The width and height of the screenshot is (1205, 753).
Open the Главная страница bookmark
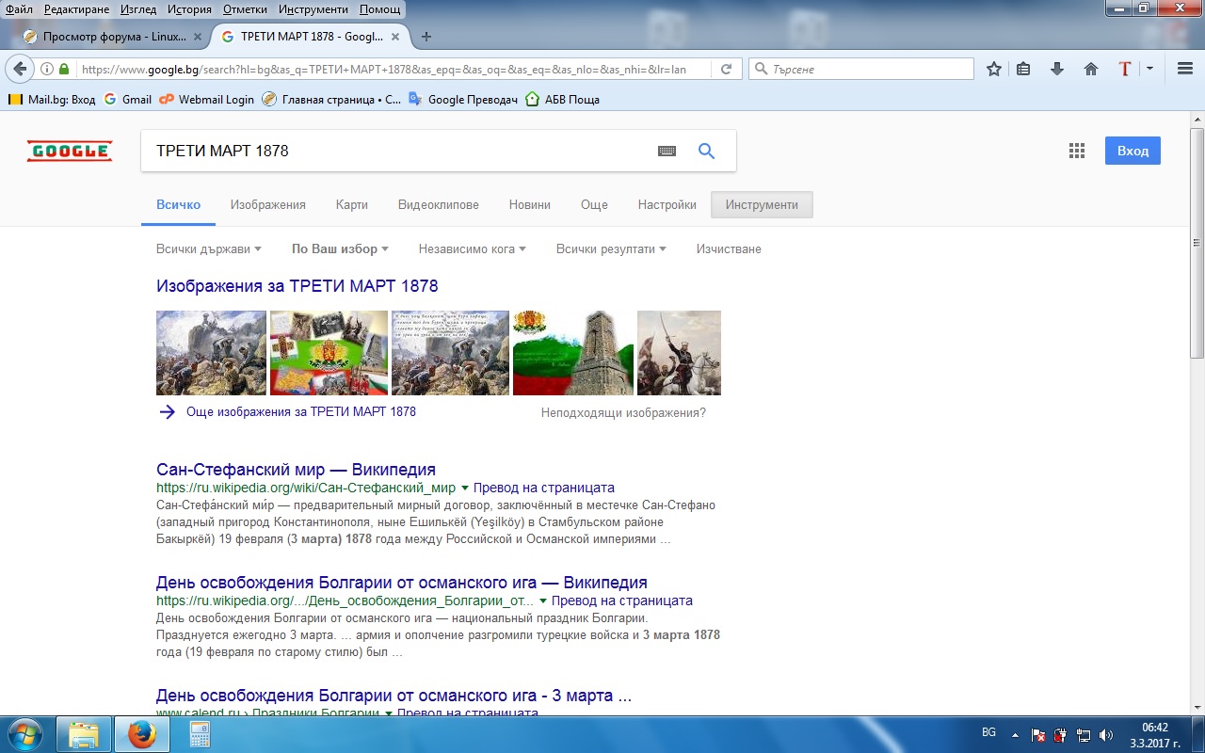331,99
